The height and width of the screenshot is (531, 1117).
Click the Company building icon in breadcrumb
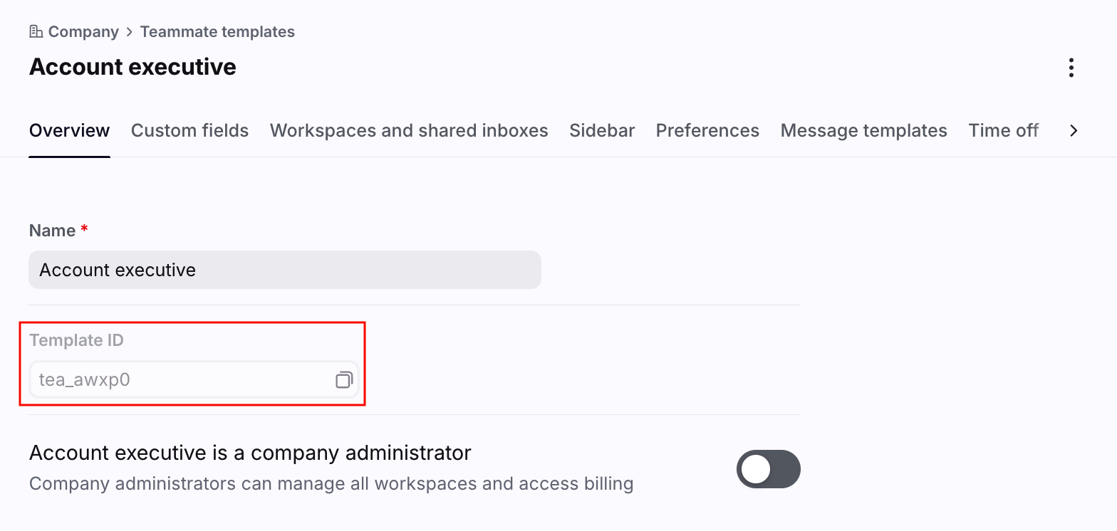(36, 32)
